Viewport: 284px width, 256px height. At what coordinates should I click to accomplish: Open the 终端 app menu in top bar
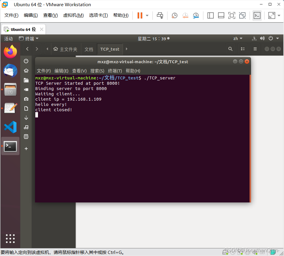click(x=29, y=39)
